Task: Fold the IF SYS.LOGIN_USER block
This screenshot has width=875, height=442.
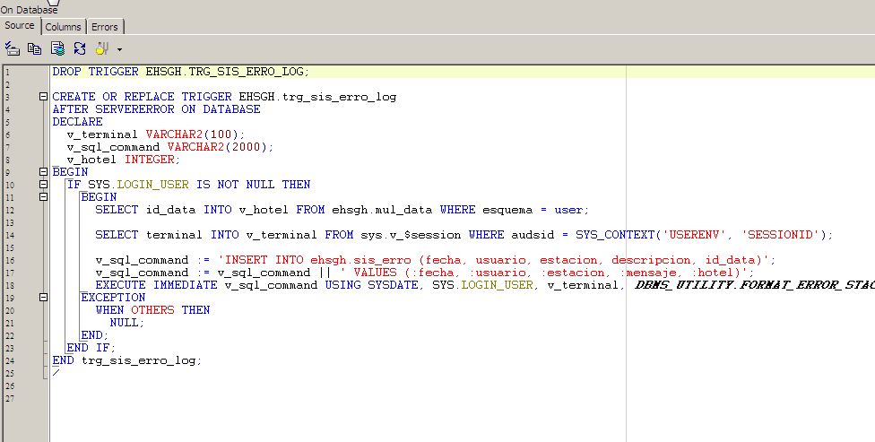Action: [x=43, y=185]
